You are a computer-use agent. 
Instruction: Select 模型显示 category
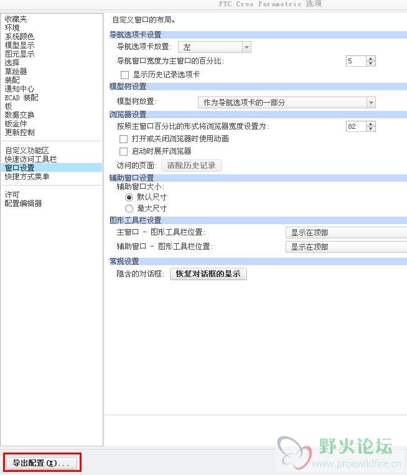coord(19,45)
